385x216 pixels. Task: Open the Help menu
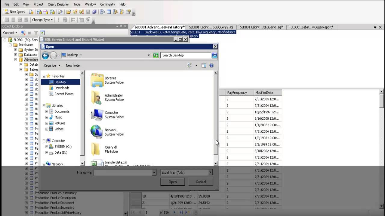pyautogui.click(x=122, y=4)
